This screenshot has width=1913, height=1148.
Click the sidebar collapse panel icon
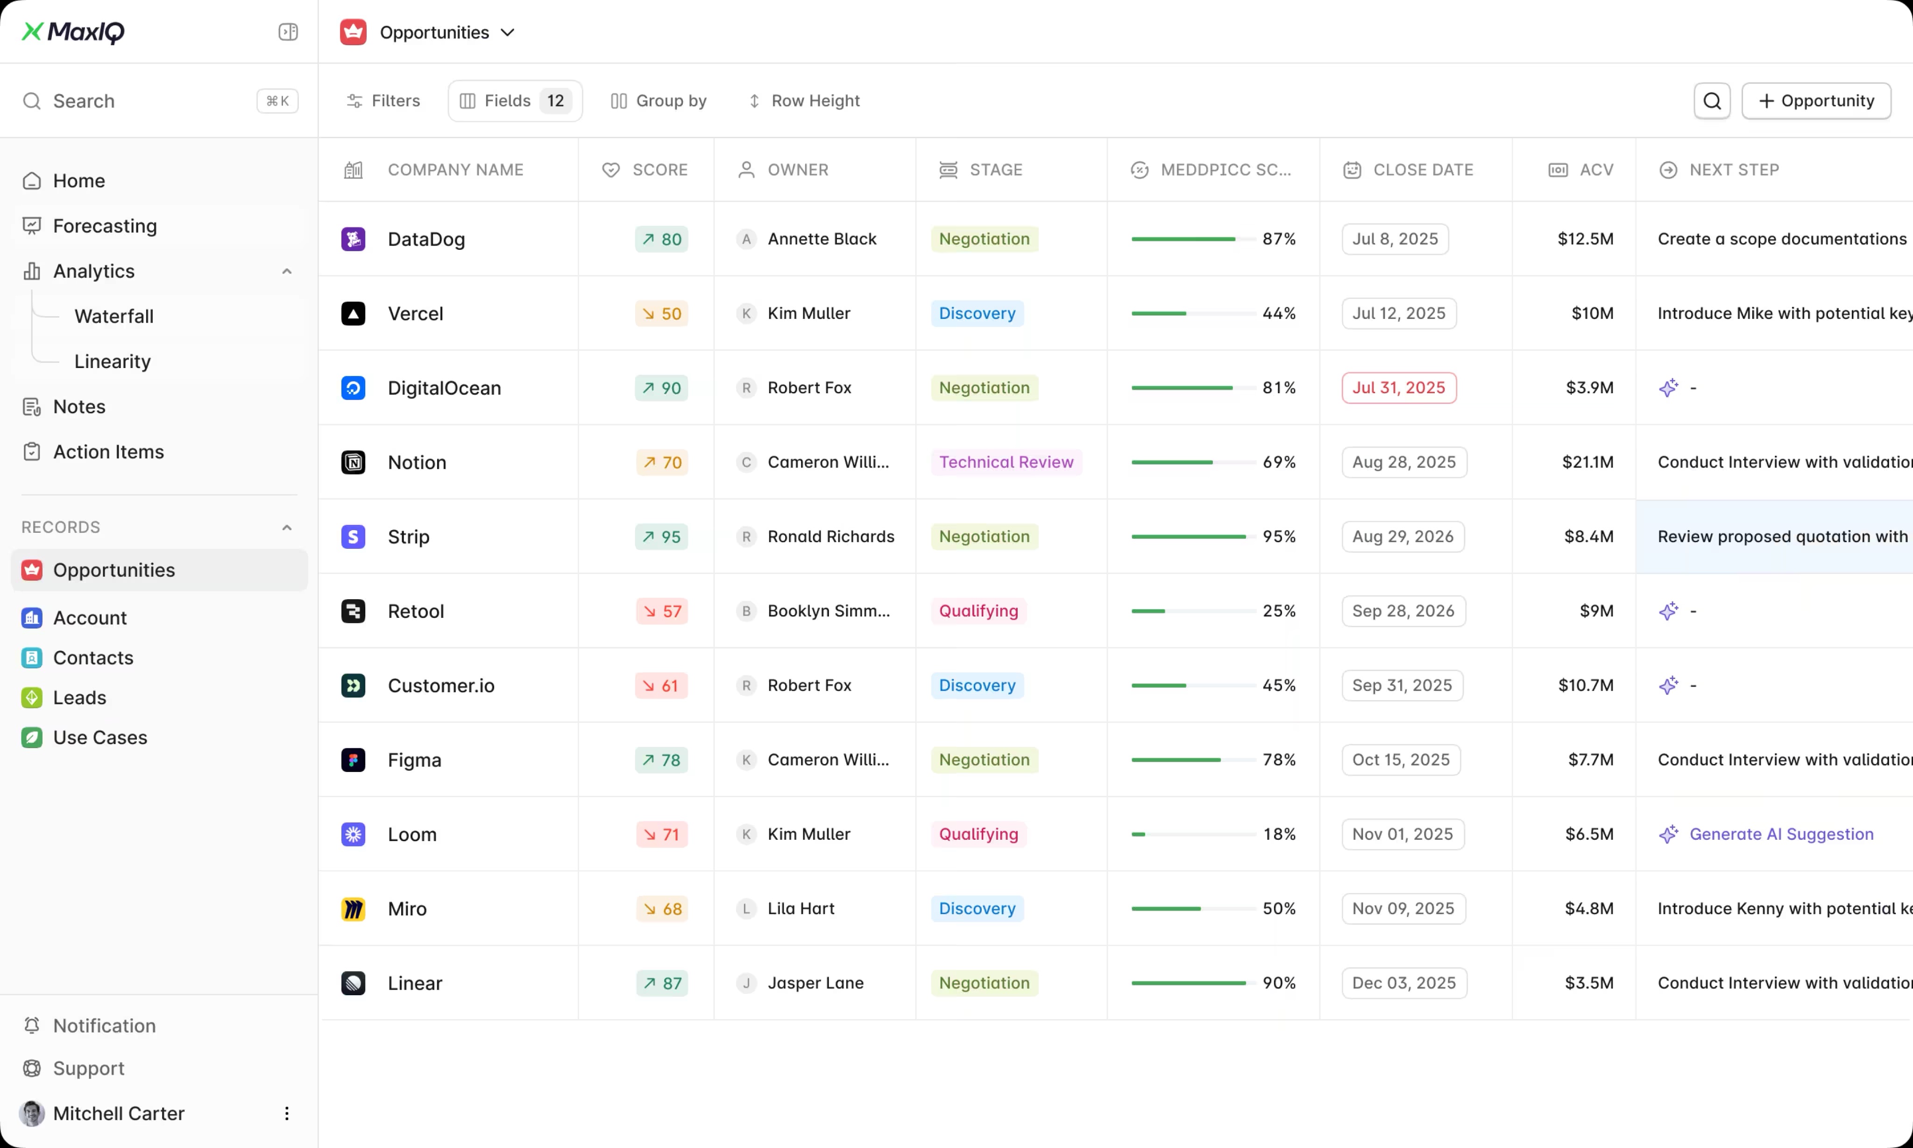click(x=288, y=32)
